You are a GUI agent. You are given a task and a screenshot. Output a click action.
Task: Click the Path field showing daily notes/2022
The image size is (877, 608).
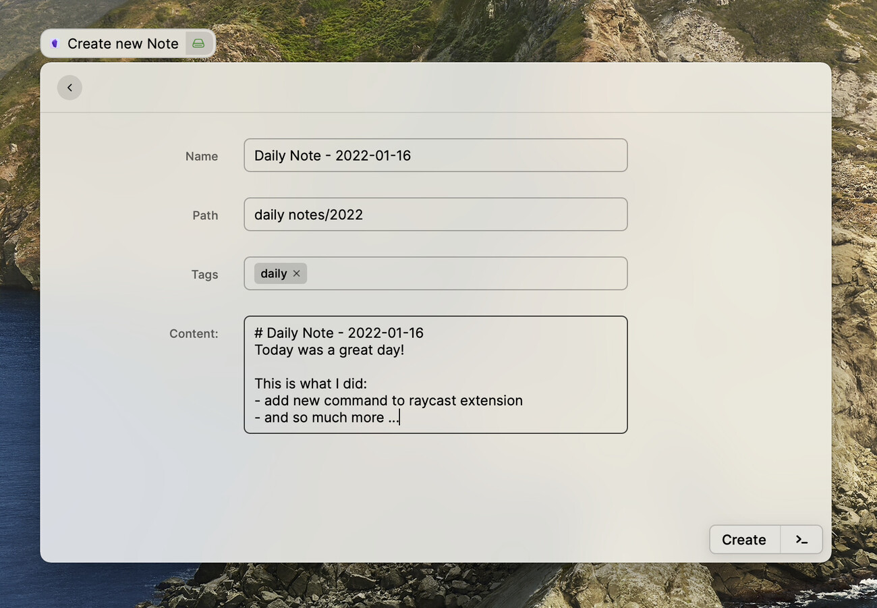point(435,214)
